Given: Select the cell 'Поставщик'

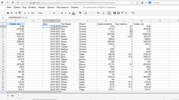Looking at the screenshot, I should 70,24.
